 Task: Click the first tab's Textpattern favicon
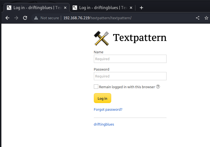[9, 8]
